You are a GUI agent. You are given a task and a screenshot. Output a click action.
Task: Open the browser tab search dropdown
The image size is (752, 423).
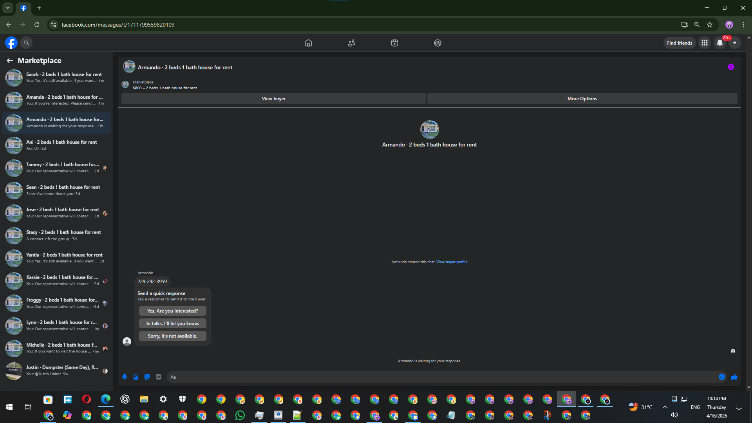pos(8,8)
